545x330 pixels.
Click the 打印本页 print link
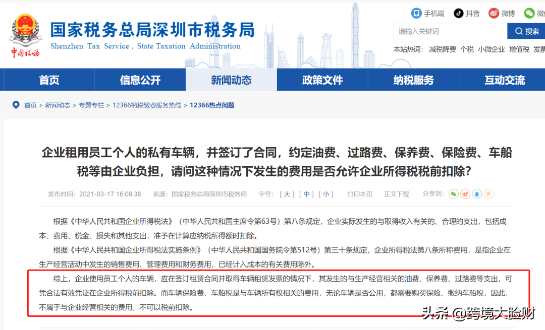pyautogui.click(x=359, y=193)
